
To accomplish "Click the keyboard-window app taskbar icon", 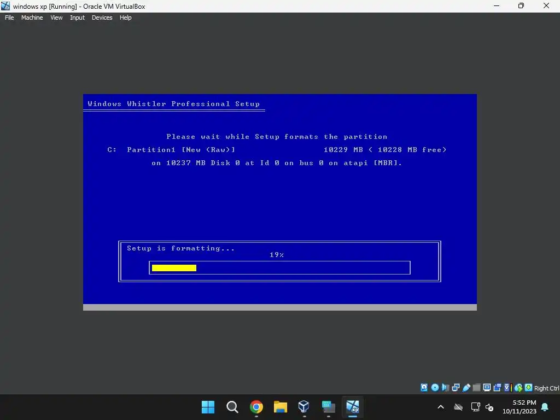I will (328, 407).
